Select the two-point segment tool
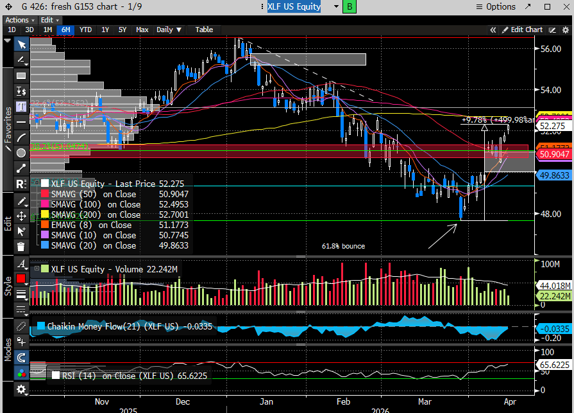Viewport: 574px width, 413px height. tap(22, 168)
